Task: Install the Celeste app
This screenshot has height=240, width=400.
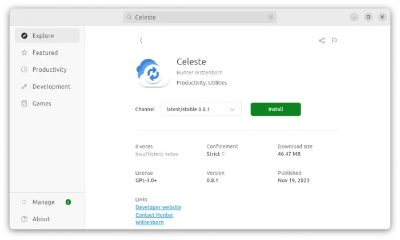Action: [275, 109]
